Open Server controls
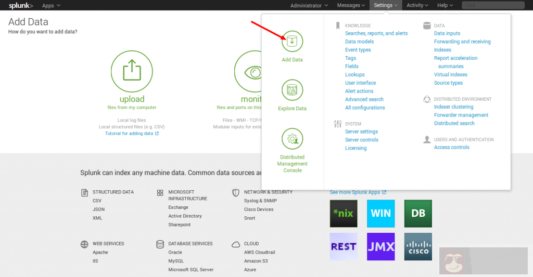The image size is (533, 277). click(362, 140)
